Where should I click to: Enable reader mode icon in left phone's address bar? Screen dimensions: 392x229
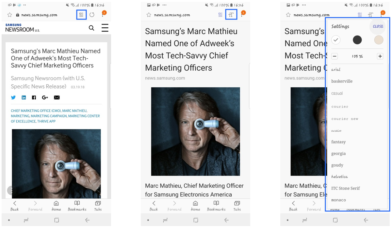click(x=81, y=15)
